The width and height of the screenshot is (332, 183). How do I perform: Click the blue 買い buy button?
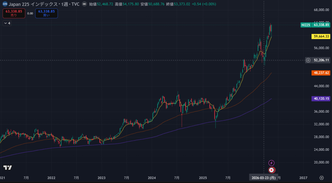(46, 13)
